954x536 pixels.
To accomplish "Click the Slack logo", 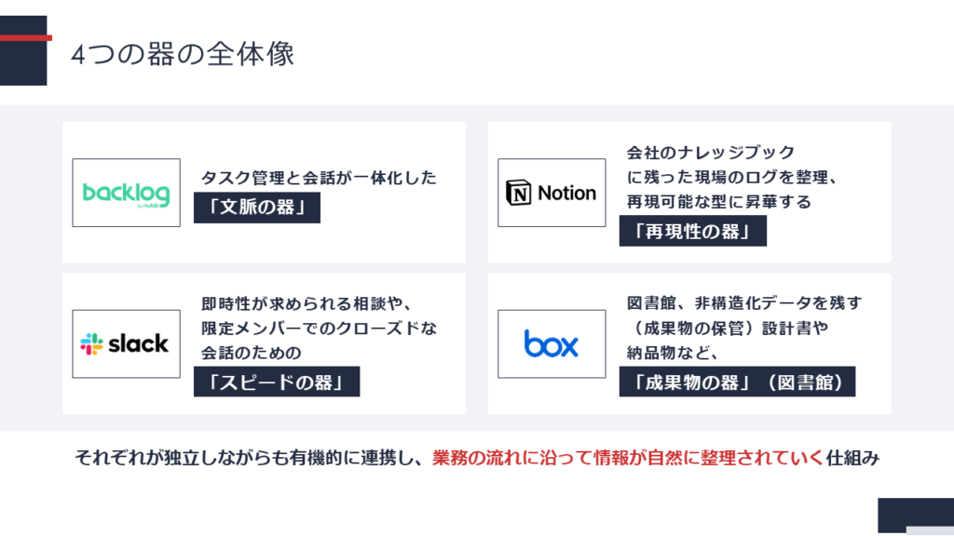I will pos(126,343).
